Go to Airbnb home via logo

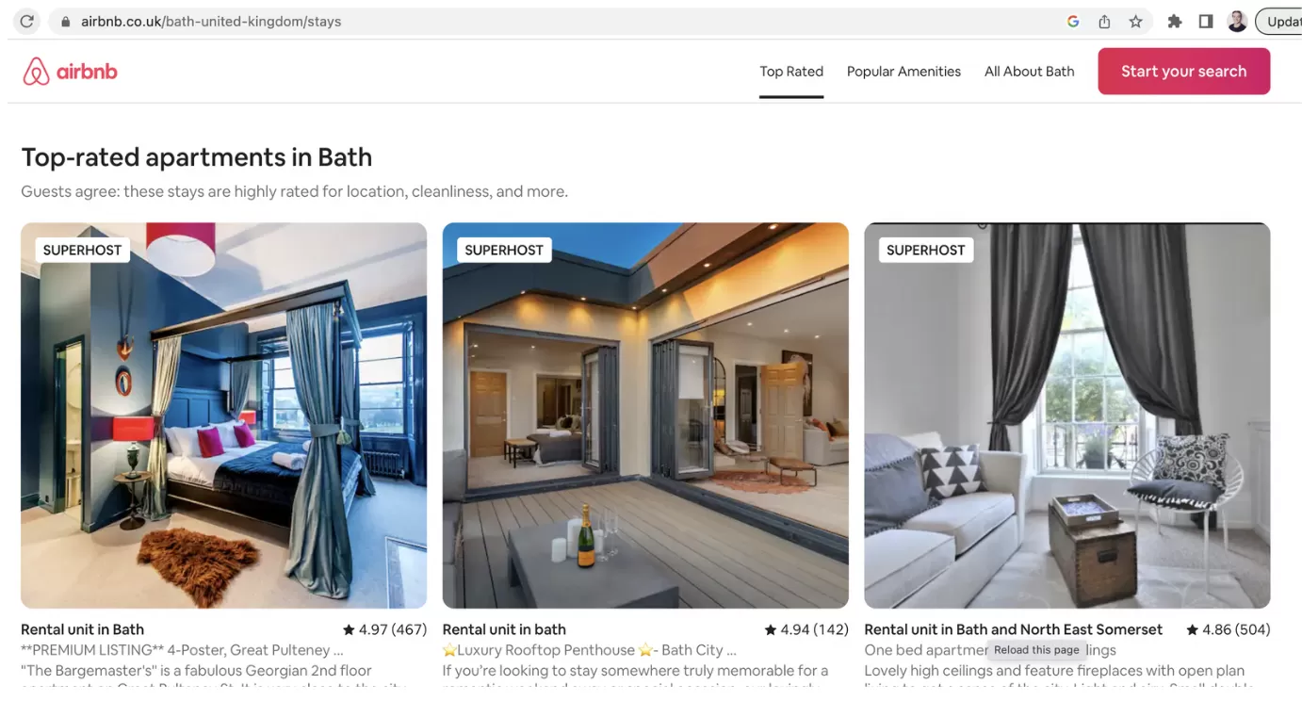tap(71, 72)
